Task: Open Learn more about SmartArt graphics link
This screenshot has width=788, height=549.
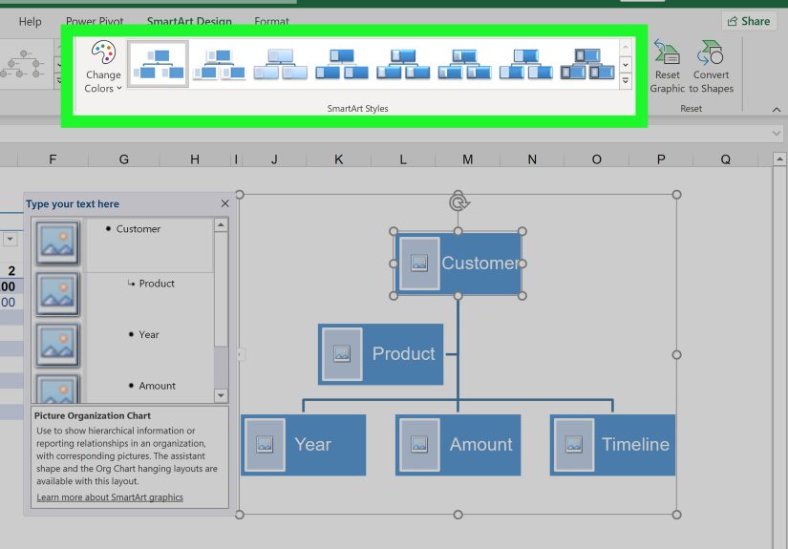Action: (110, 497)
